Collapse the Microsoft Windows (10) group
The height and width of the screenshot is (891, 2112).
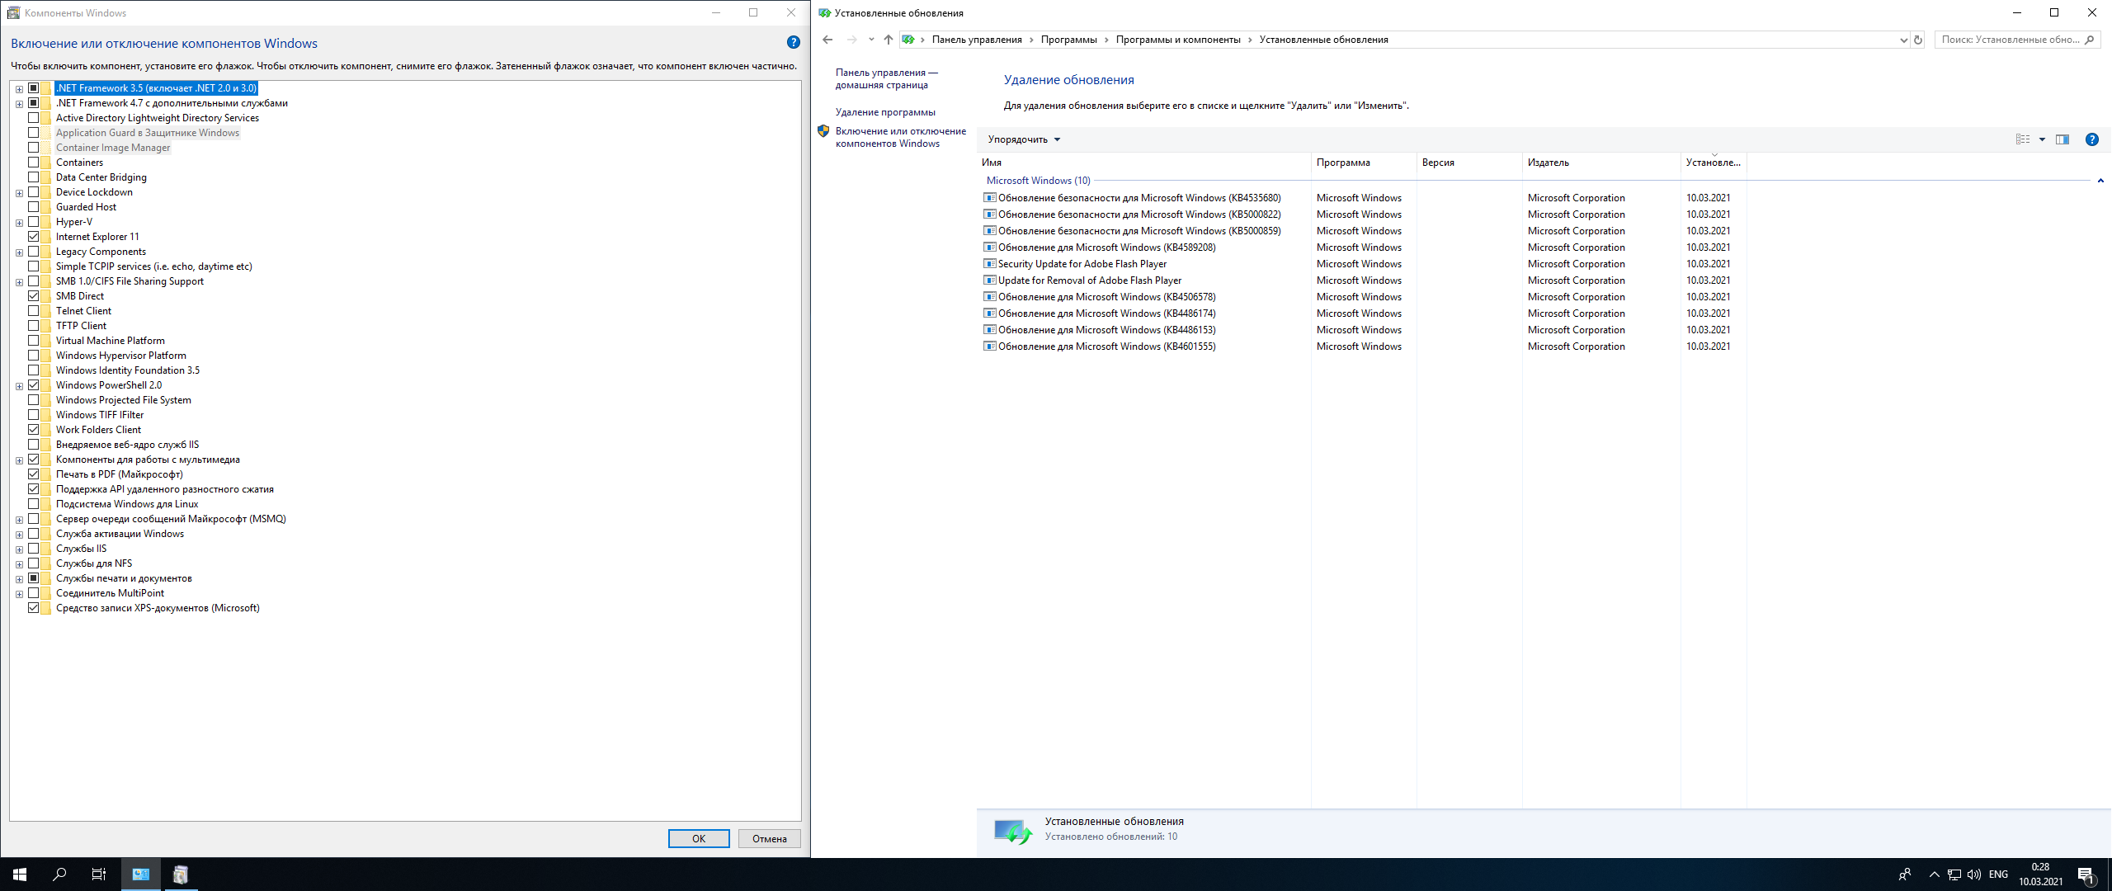coord(2100,181)
